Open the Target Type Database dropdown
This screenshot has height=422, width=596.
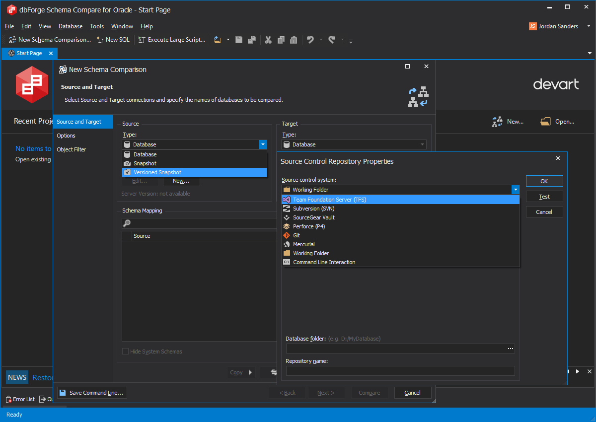point(354,144)
